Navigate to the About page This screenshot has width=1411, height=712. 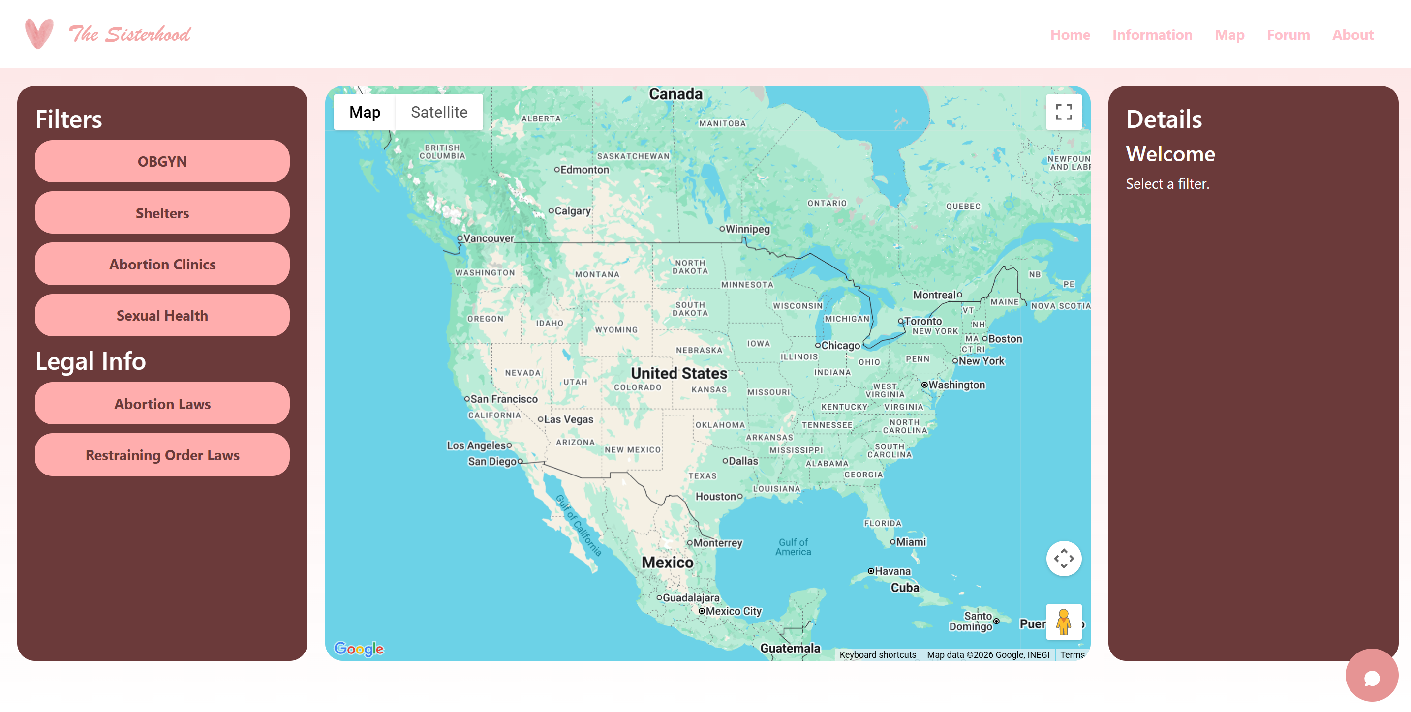[1352, 35]
